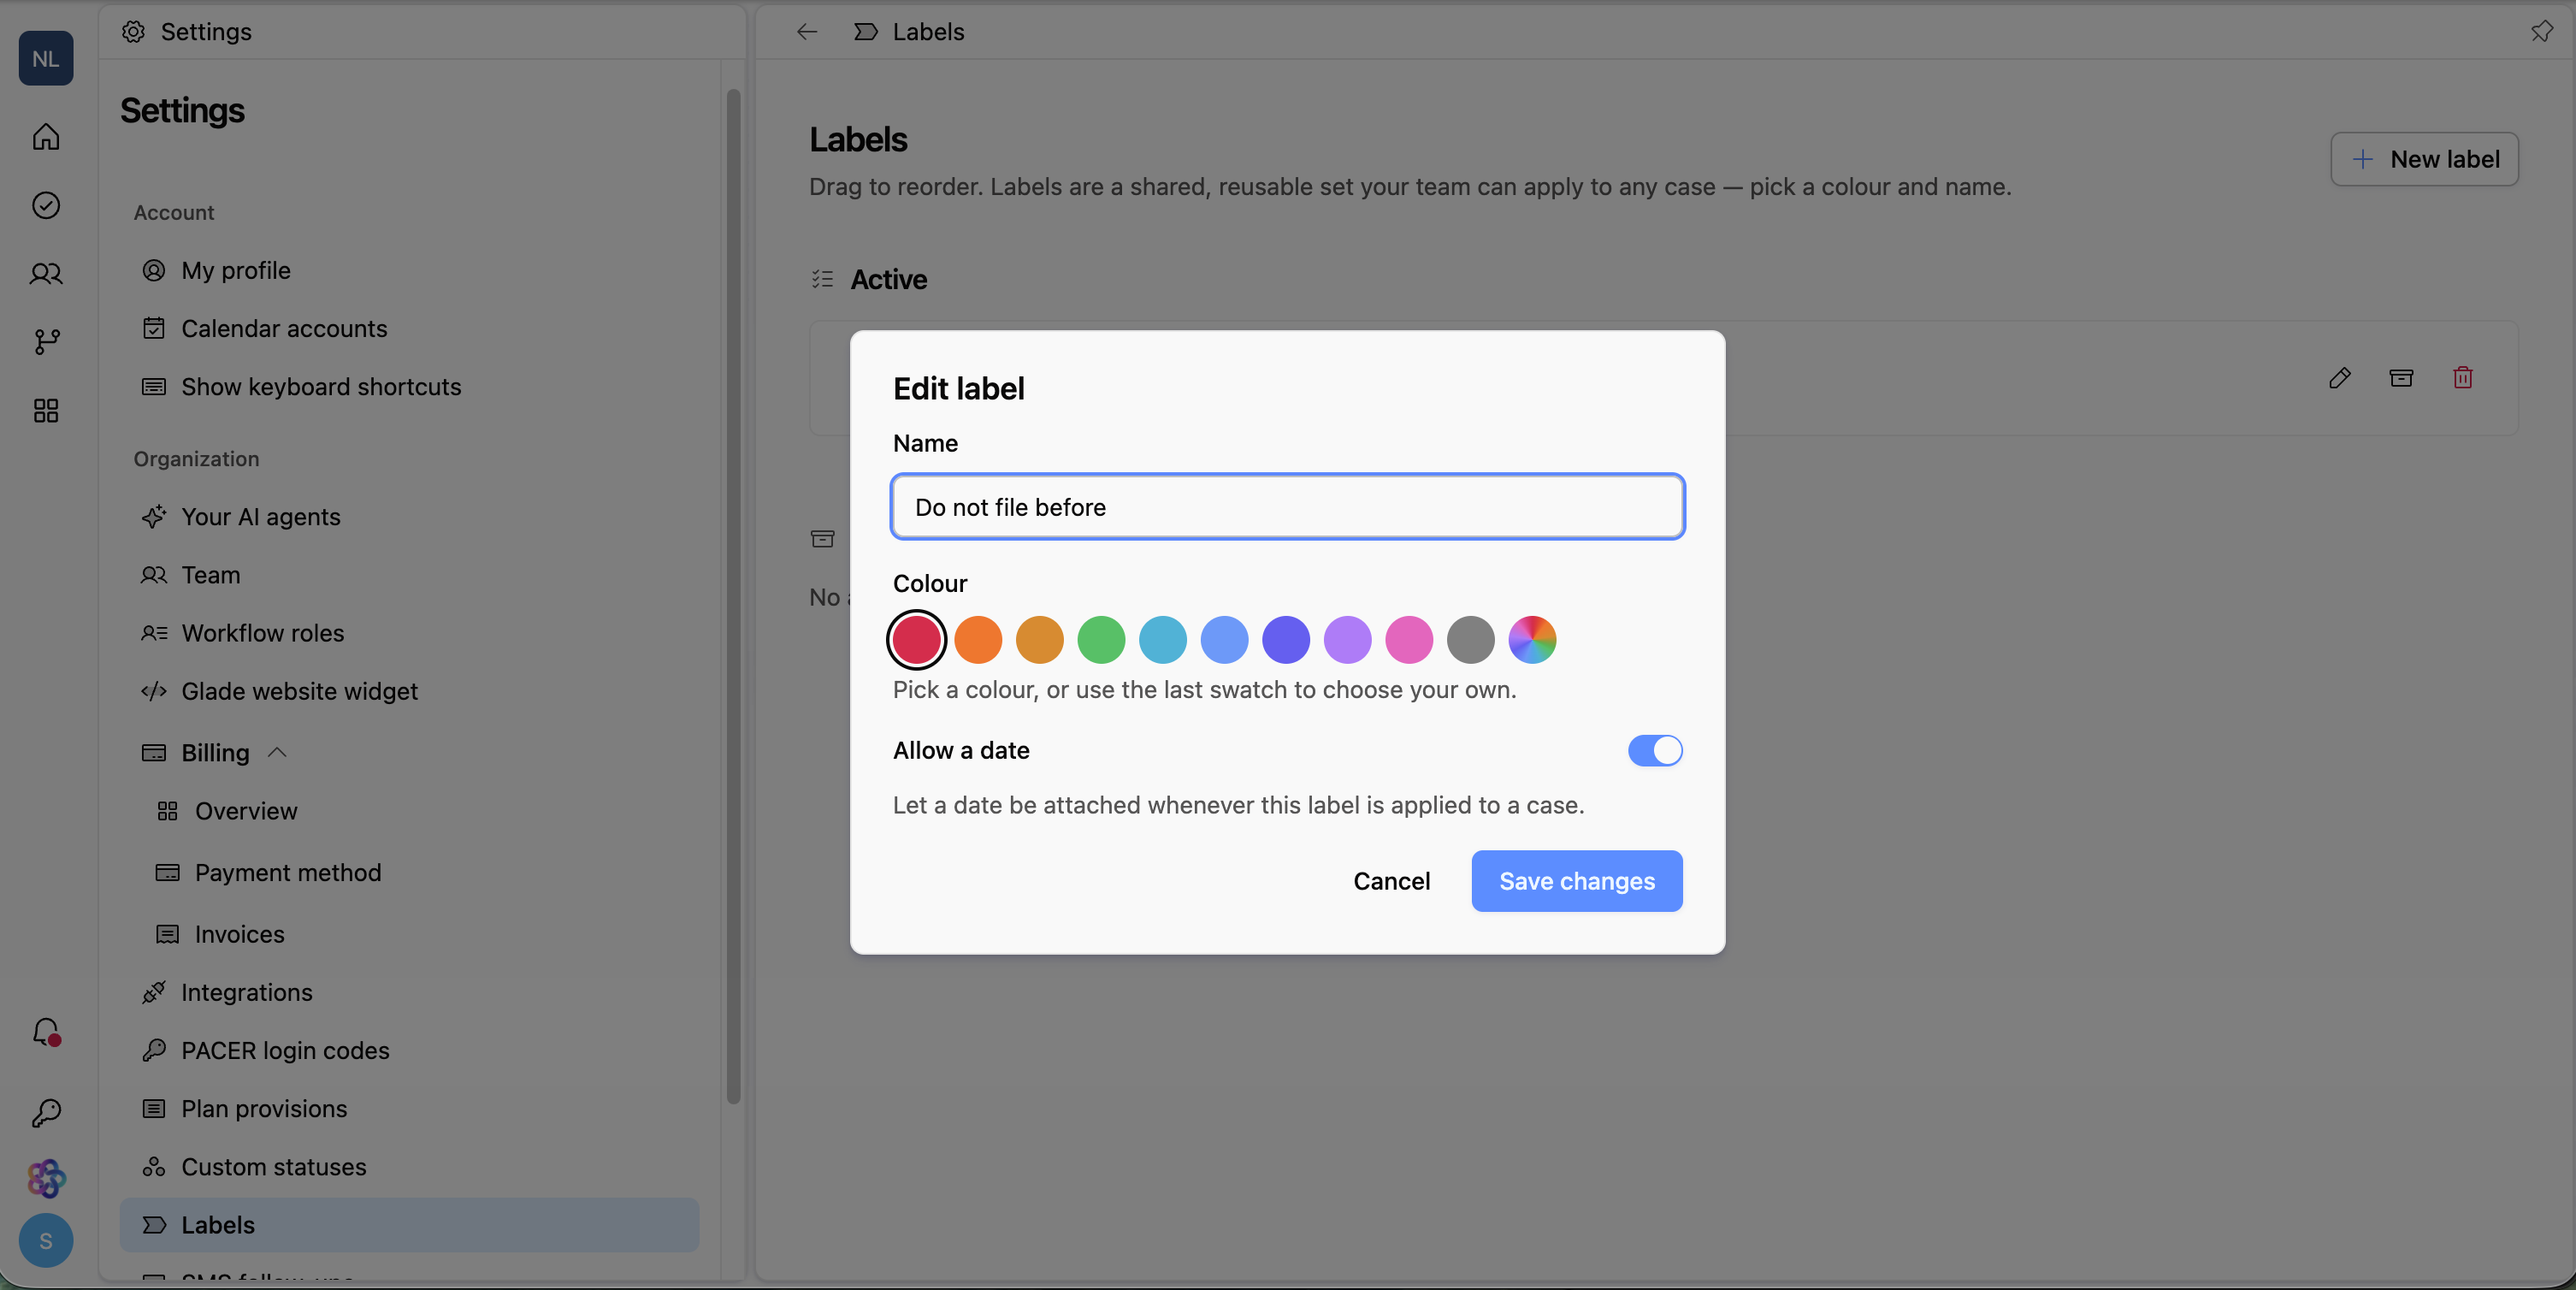Open Glade website widget settings

coord(410,691)
